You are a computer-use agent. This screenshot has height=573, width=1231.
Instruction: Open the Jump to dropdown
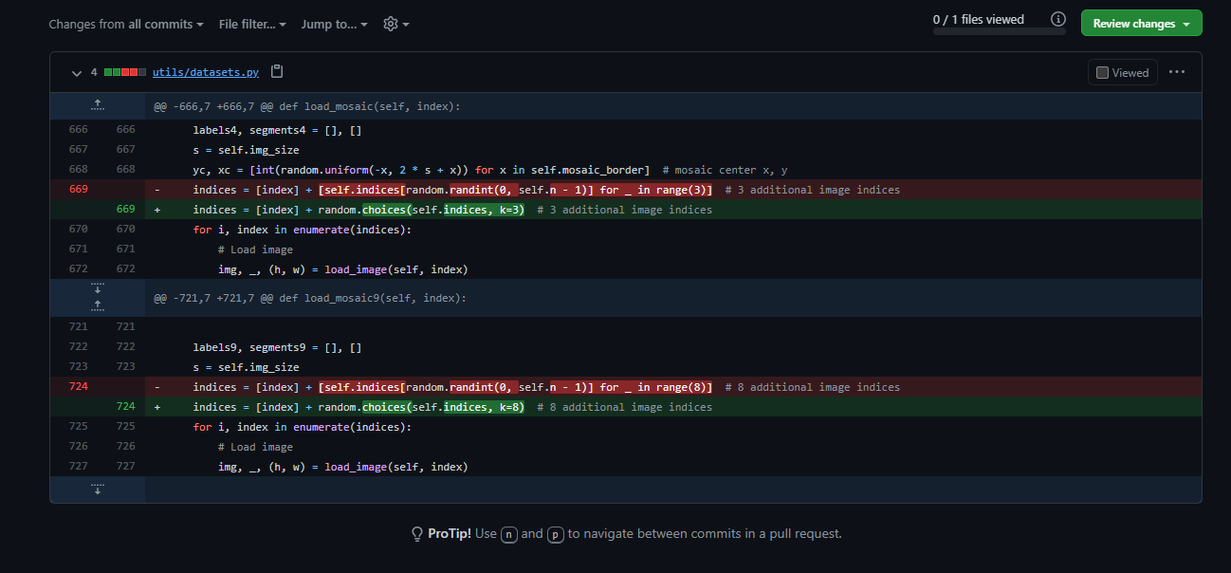(335, 24)
